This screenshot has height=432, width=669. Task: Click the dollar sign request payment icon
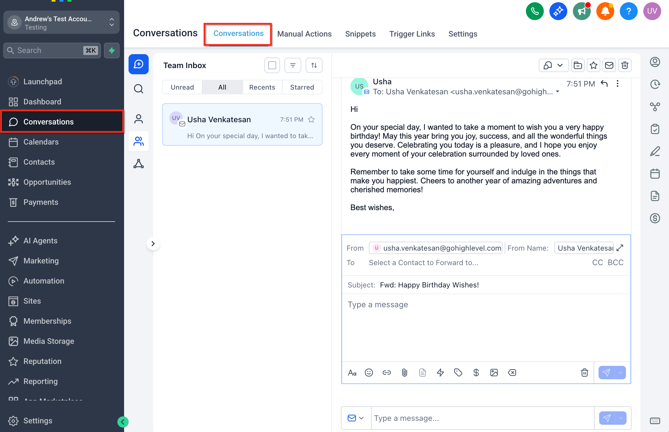click(x=476, y=373)
